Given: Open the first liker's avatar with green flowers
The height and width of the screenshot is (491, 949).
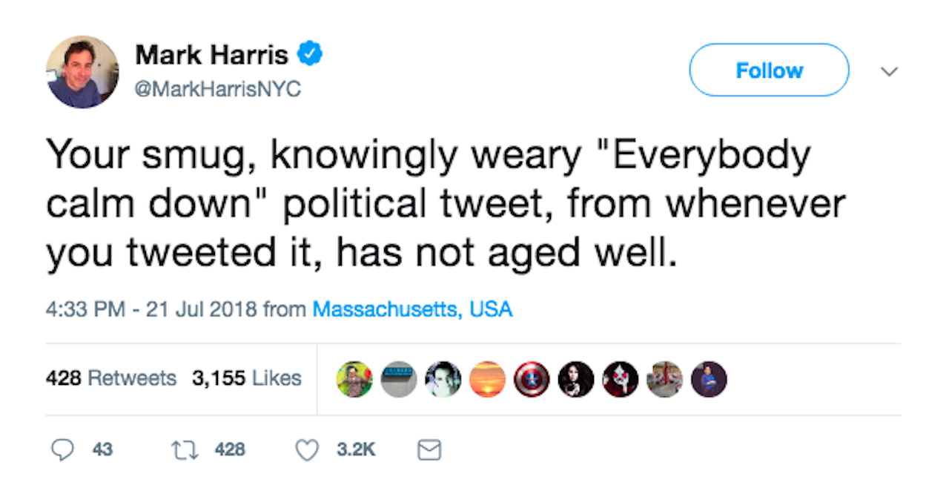Looking at the screenshot, I should 354,379.
